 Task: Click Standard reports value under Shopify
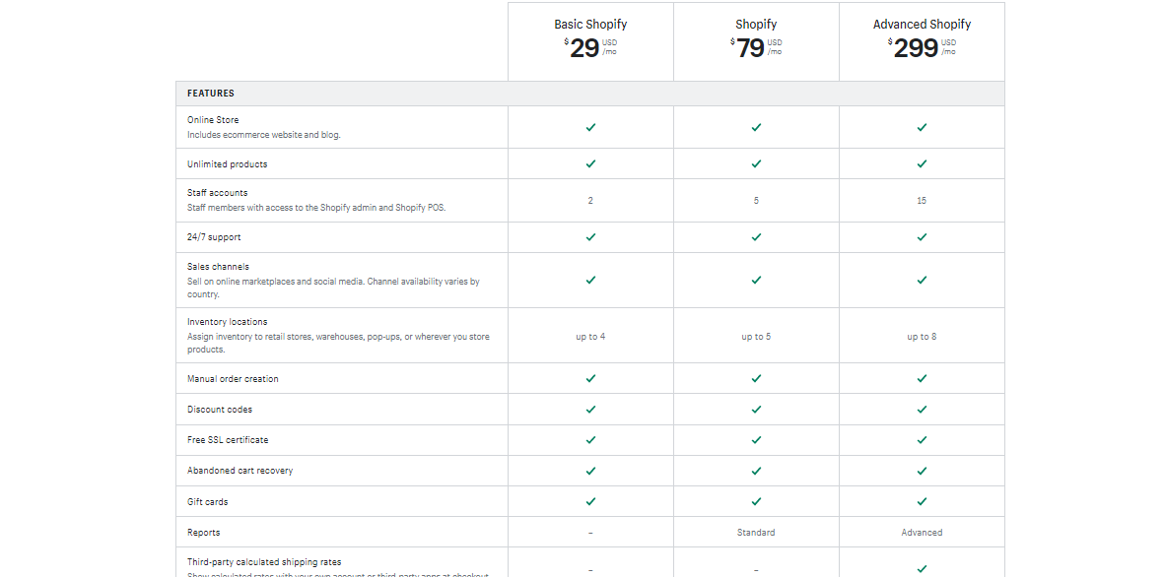point(756,533)
